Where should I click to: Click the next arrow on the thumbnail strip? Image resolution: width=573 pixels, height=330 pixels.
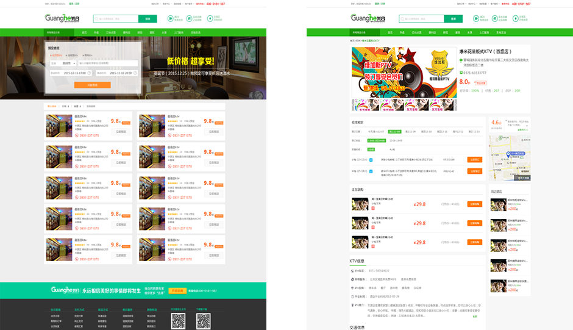[x=455, y=105]
